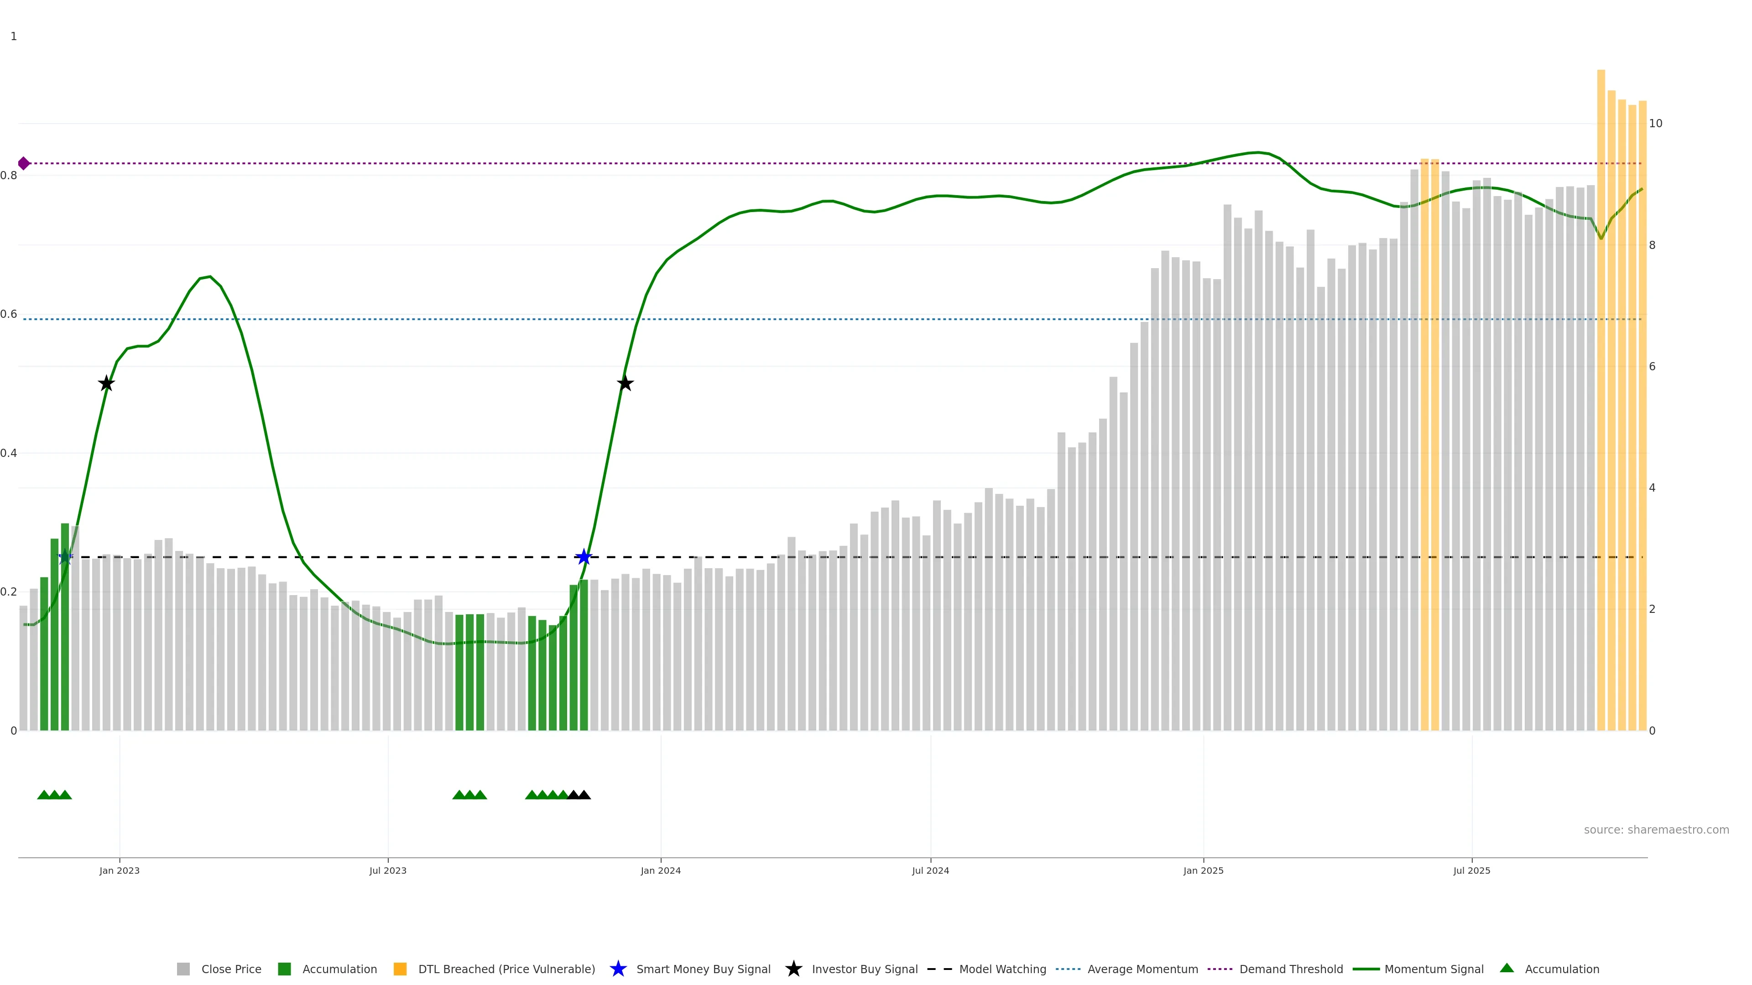Hide the Demand Threshold legend series
1752x985 pixels.
coord(1290,969)
